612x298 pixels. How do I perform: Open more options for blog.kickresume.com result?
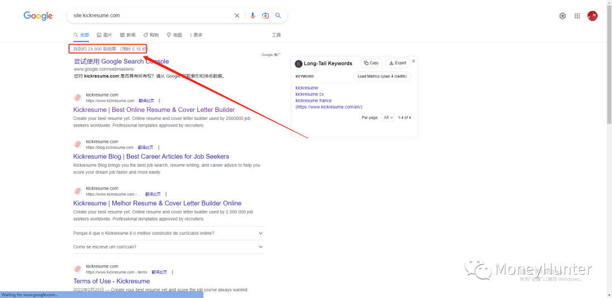pyautogui.click(x=159, y=148)
